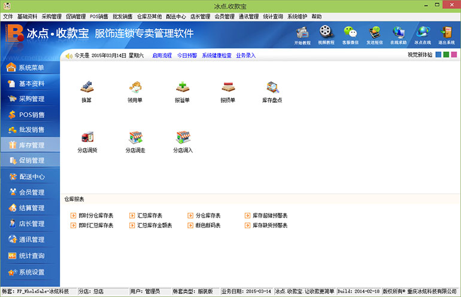Open the 帮助 menu
Screen dimensions: 461x297
(317, 17)
